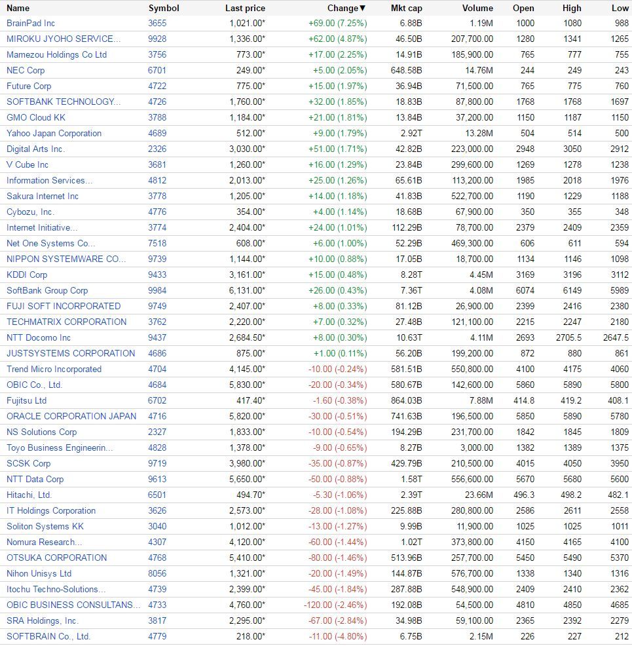The height and width of the screenshot is (646, 632).
Task: Open the Fujitsu Ltd link
Action: (x=26, y=400)
